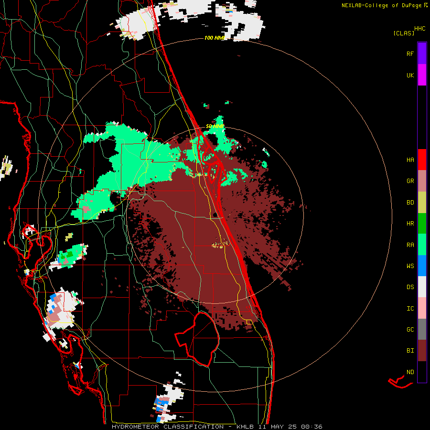This screenshot has height=430, width=430.
Task: Click the 50 NMI range ring label
Action: [x=215, y=127]
